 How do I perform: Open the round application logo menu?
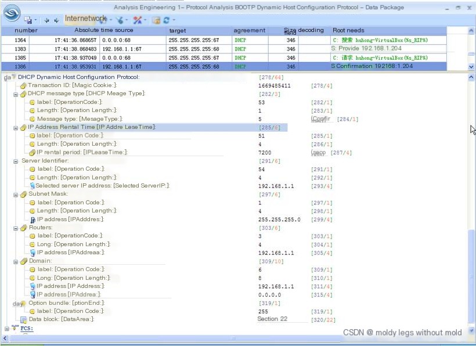click(12, 12)
